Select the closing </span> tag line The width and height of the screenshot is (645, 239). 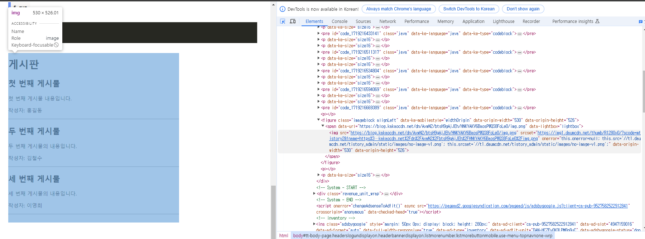click(x=332, y=157)
